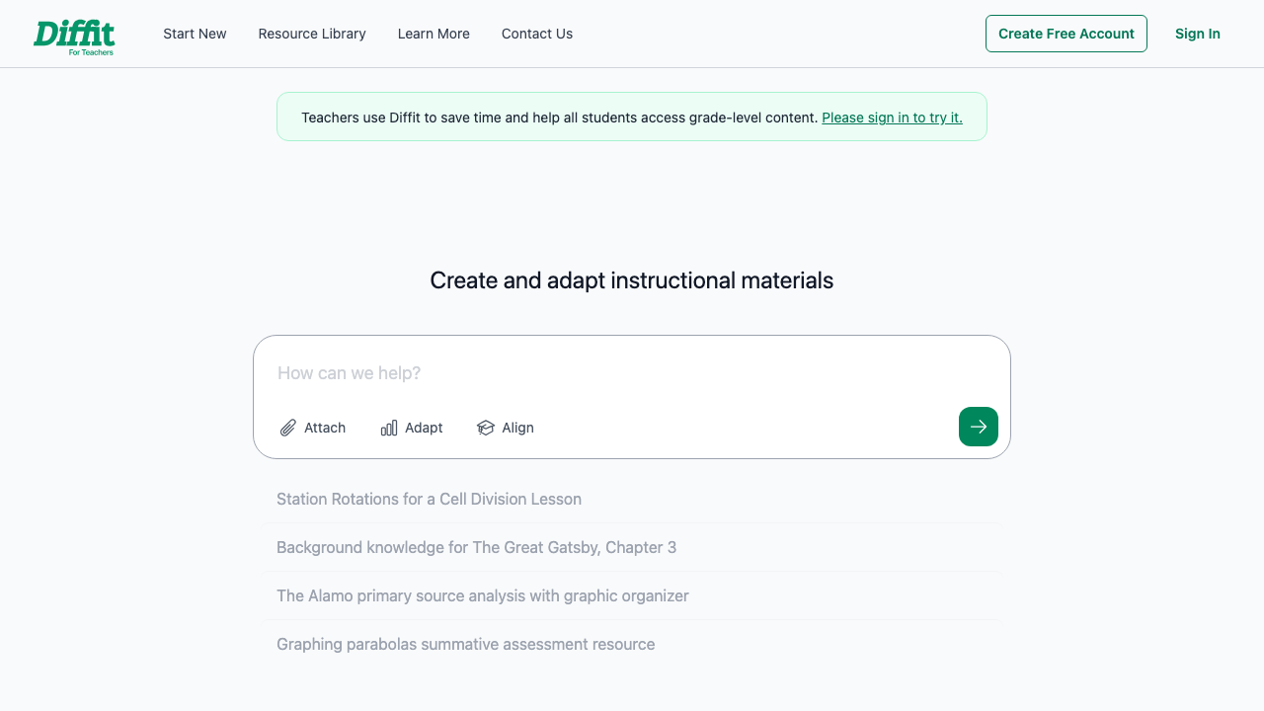
Task: Click the Align text label
Action: click(x=517, y=428)
